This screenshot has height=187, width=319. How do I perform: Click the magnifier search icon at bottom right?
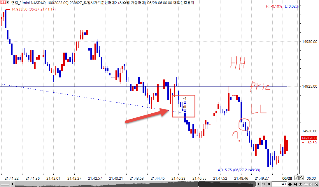pos(301,178)
